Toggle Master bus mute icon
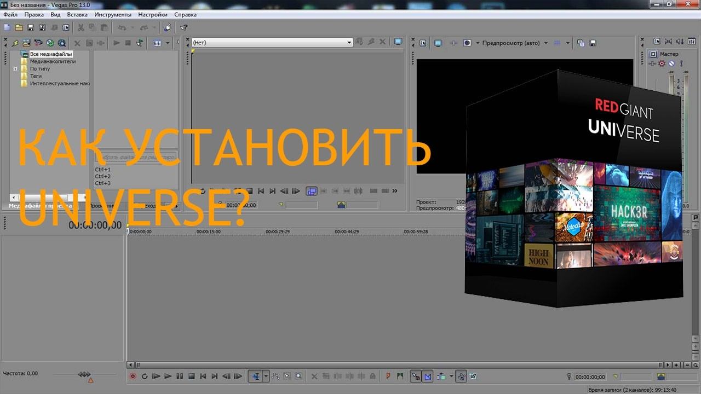701x394 pixels. (671, 63)
